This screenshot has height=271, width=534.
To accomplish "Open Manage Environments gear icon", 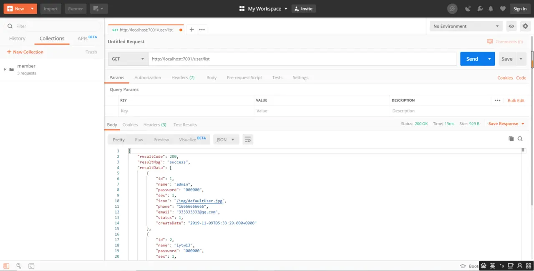I will coord(525,26).
